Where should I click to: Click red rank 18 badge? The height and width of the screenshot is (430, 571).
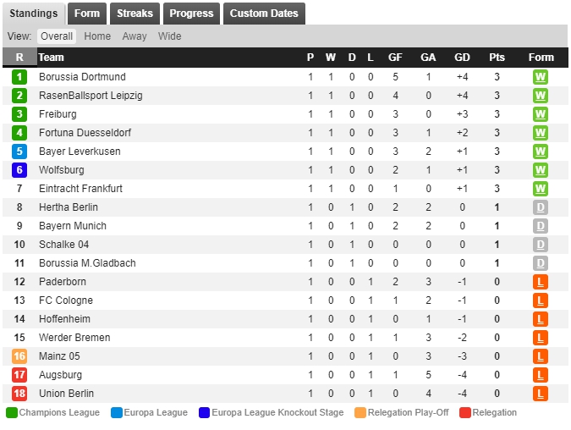tap(19, 394)
